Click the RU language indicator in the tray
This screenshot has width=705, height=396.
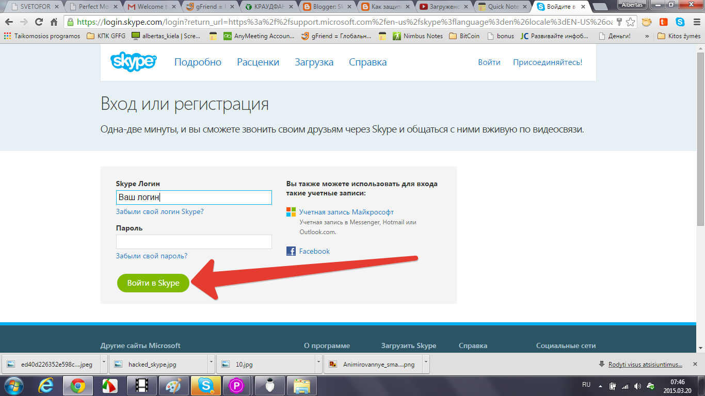[586, 385]
